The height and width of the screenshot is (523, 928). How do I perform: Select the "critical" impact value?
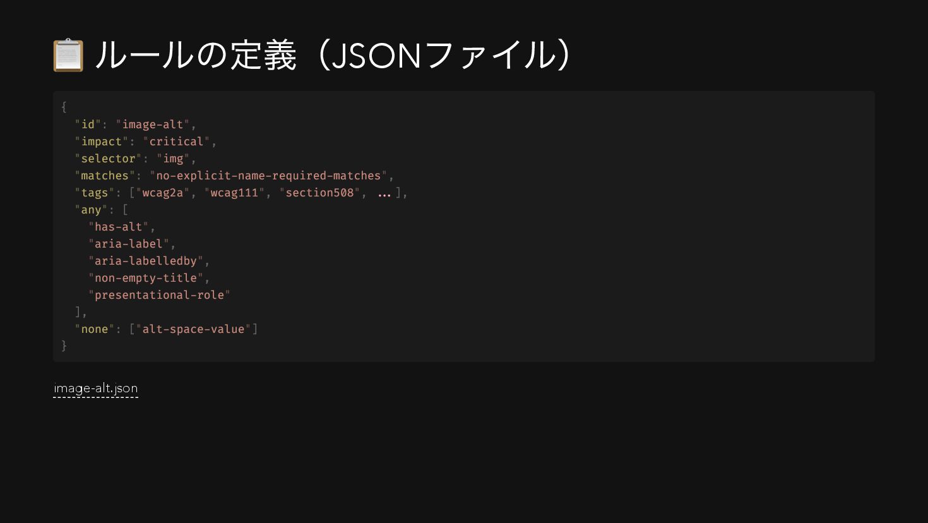click(x=177, y=141)
